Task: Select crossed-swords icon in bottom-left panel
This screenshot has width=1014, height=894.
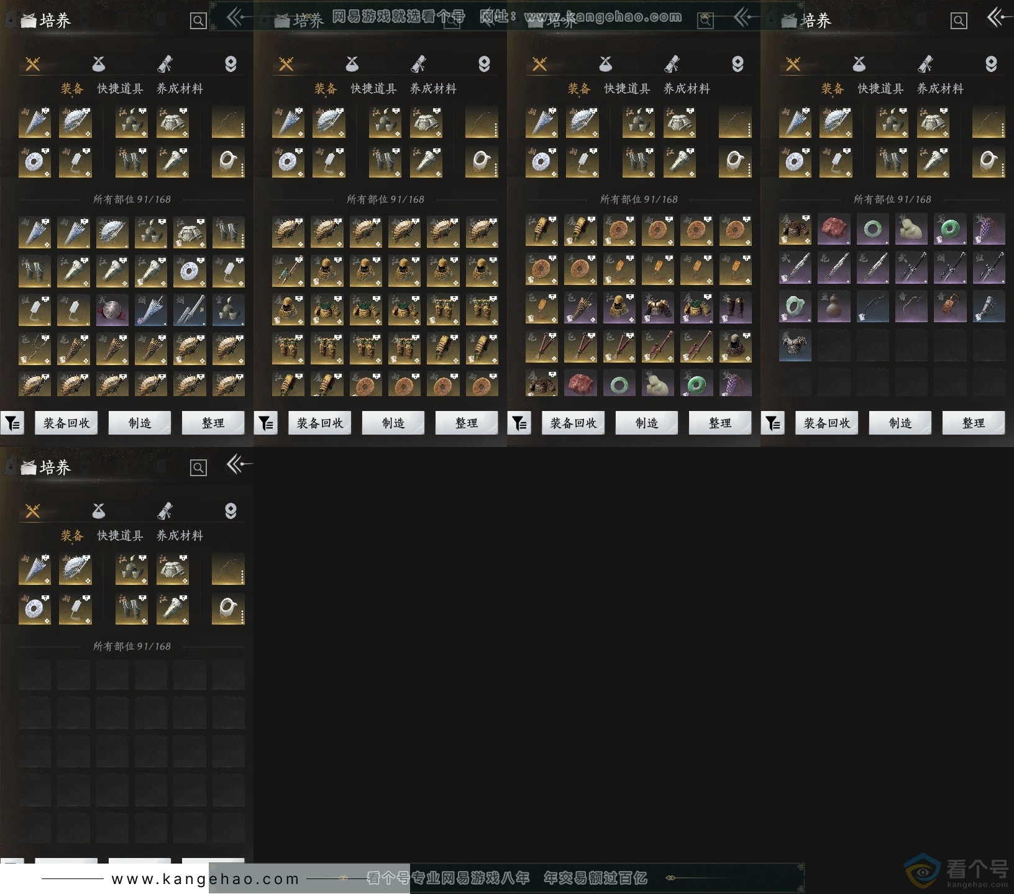Action: [x=33, y=511]
